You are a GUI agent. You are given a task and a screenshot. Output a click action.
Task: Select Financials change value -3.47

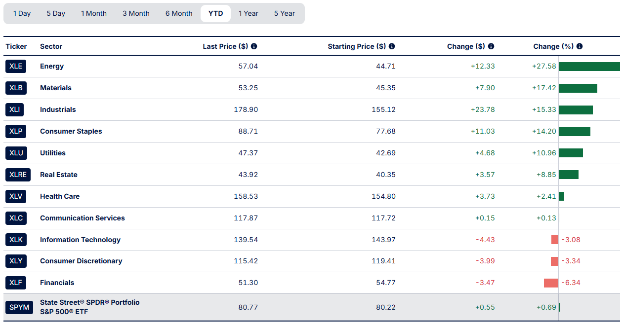[x=485, y=283]
